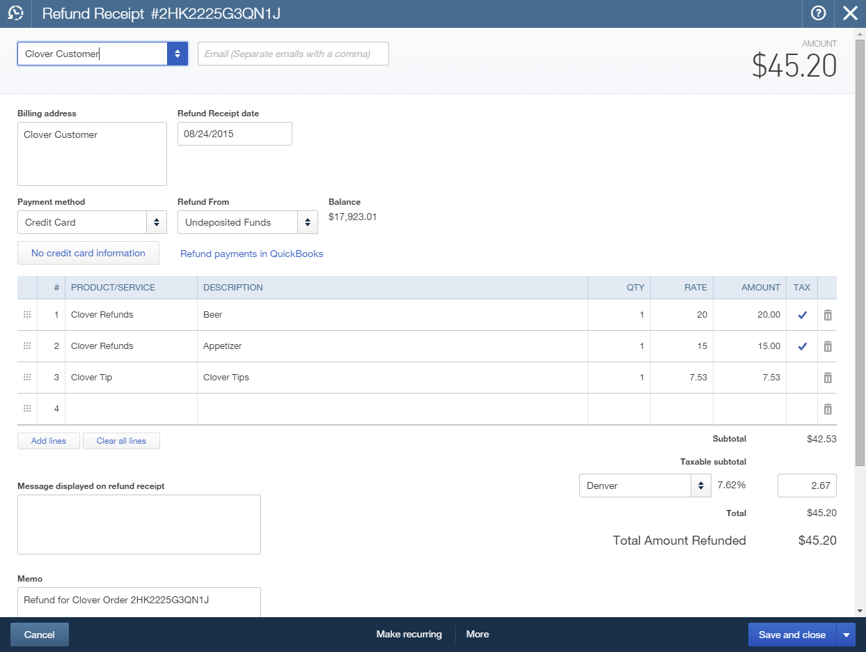Click the sync icon in the title bar

[15, 13]
